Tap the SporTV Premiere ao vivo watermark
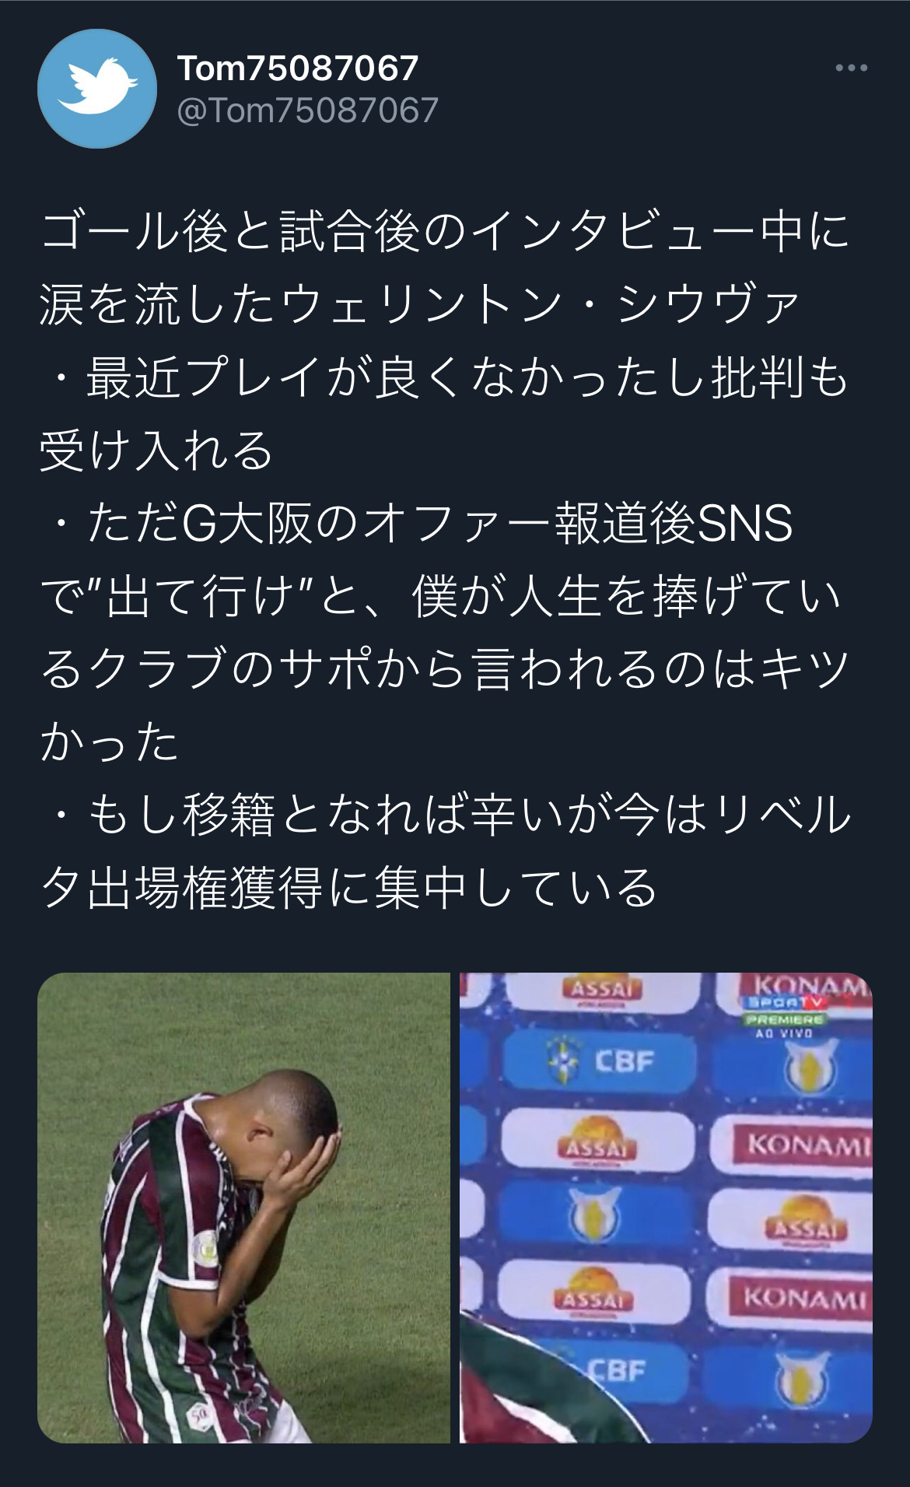The width and height of the screenshot is (910, 1487). point(786,1016)
